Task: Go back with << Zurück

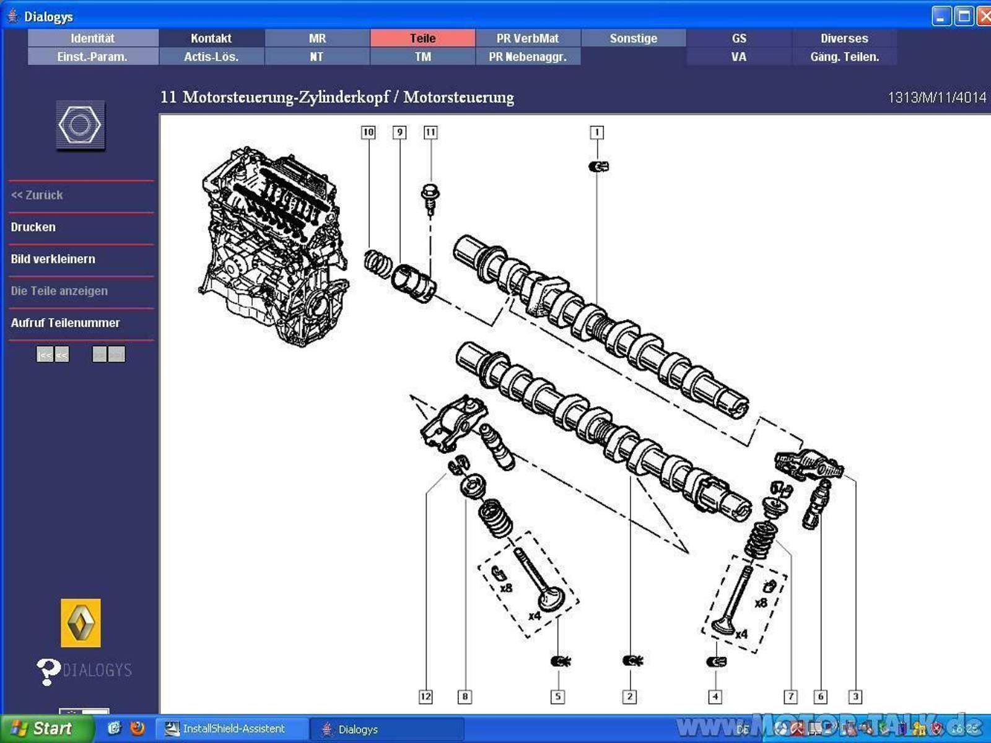Action: pos(37,195)
